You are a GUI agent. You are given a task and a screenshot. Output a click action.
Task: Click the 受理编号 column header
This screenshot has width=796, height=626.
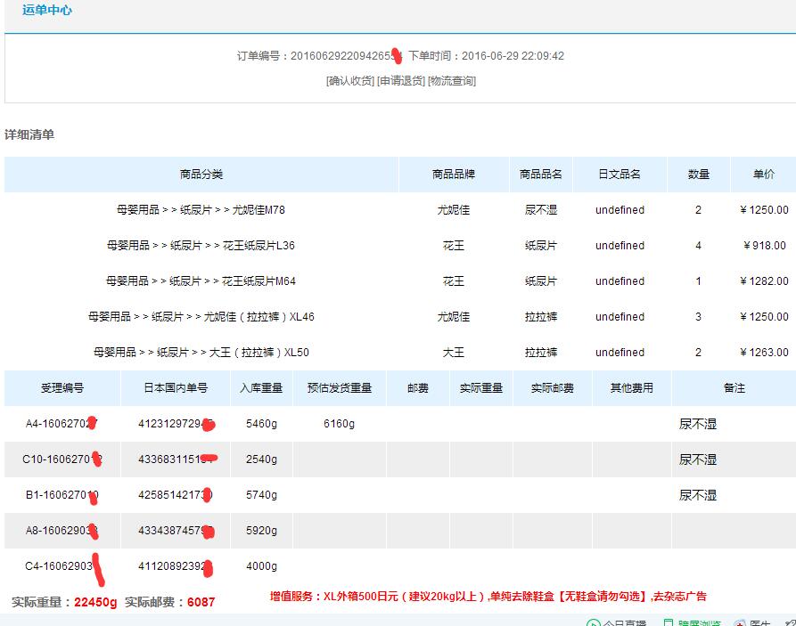(62, 388)
